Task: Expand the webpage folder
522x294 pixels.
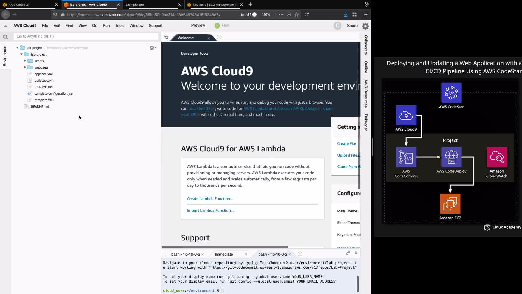Action: tap(25, 67)
